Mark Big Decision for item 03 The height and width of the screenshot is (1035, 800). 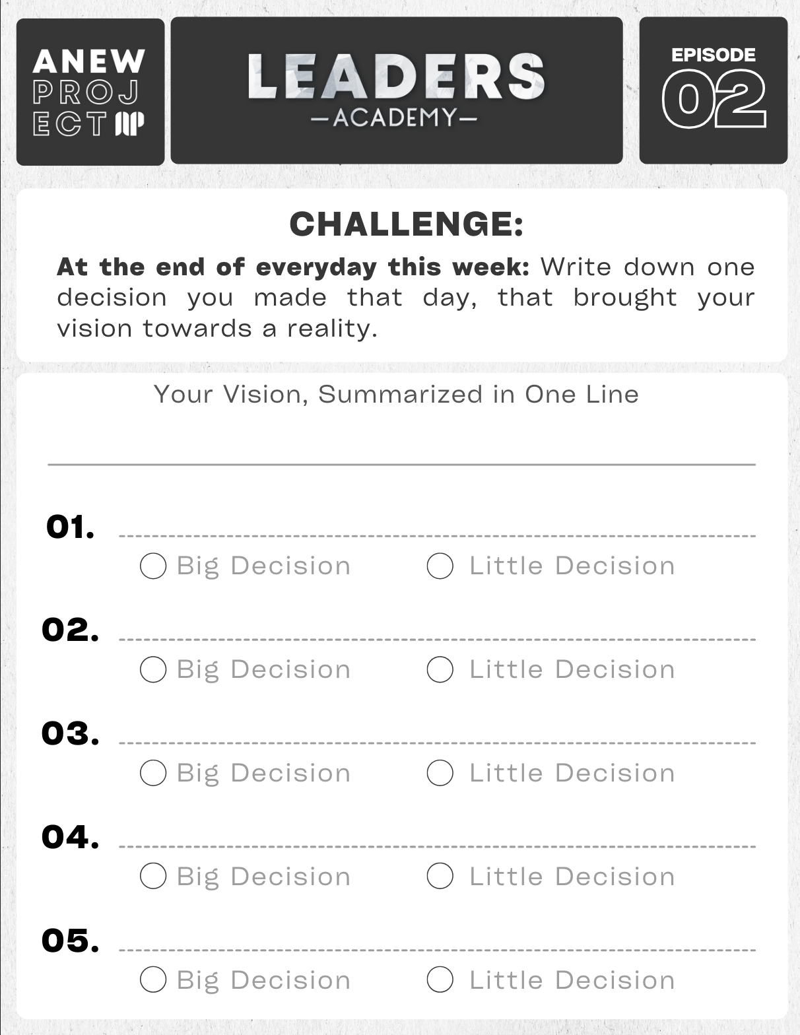153,773
